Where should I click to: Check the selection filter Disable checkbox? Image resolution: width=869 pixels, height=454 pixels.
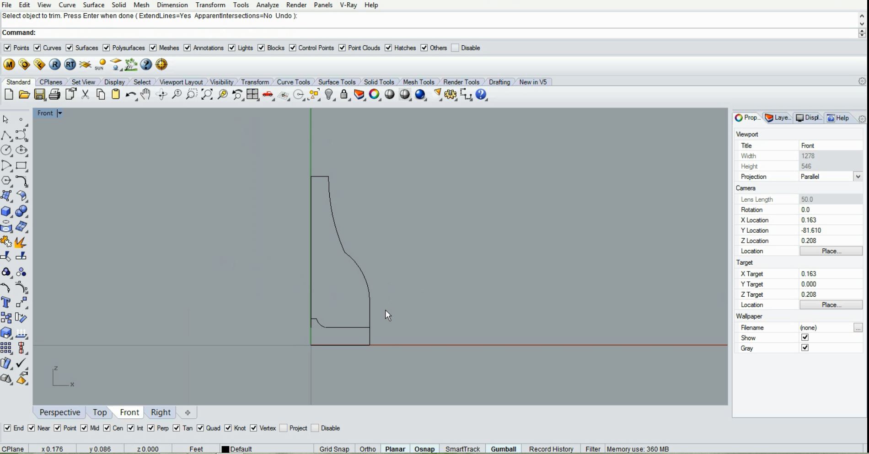pyautogui.click(x=455, y=48)
